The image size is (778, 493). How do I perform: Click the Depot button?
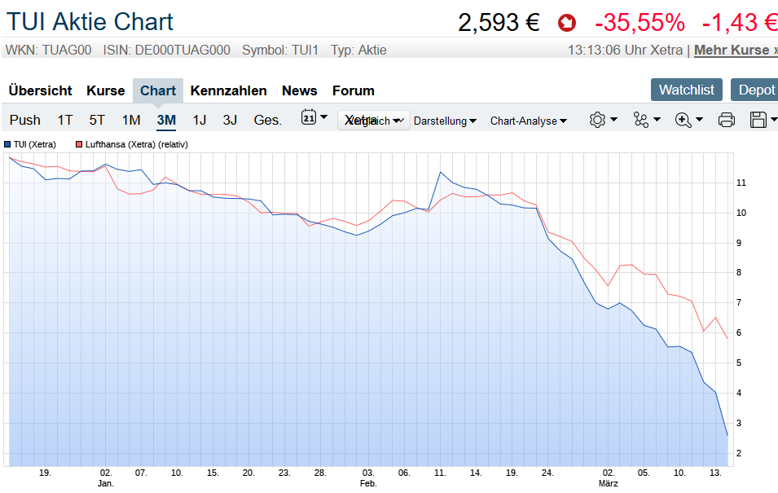(x=755, y=90)
